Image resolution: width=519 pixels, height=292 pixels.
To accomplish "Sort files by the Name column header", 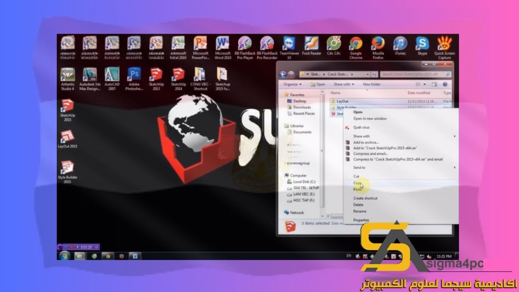I will point(336,93).
